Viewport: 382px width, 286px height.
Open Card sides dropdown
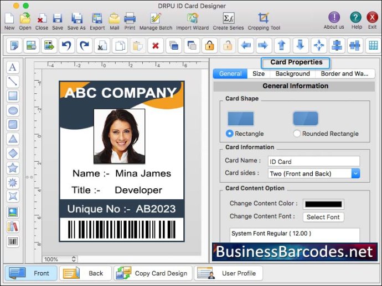click(313, 173)
